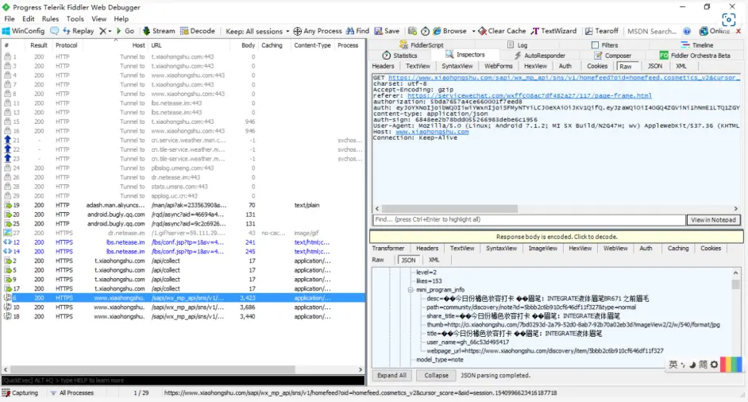Click the xiaohongshu homefeed request URL link
This screenshot has width=748, height=402.
tap(565, 77)
